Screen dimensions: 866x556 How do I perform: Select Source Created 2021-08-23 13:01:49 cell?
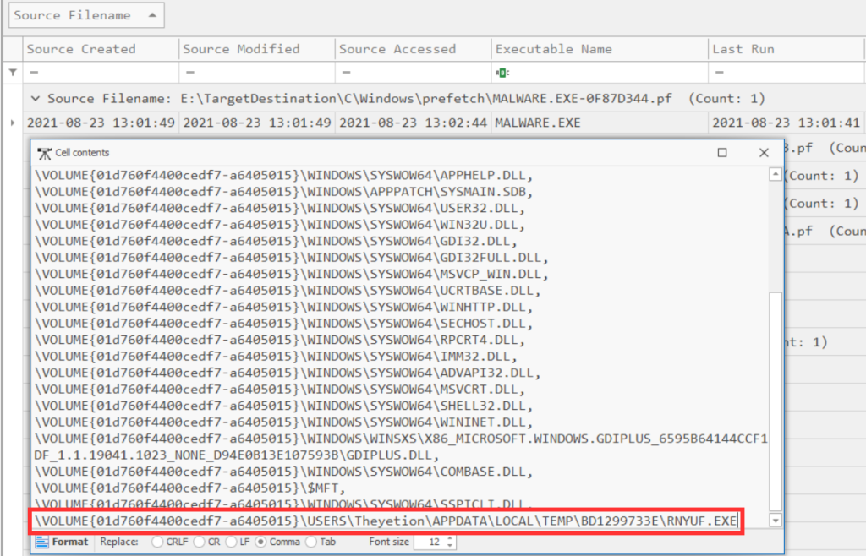pyautogui.click(x=101, y=123)
